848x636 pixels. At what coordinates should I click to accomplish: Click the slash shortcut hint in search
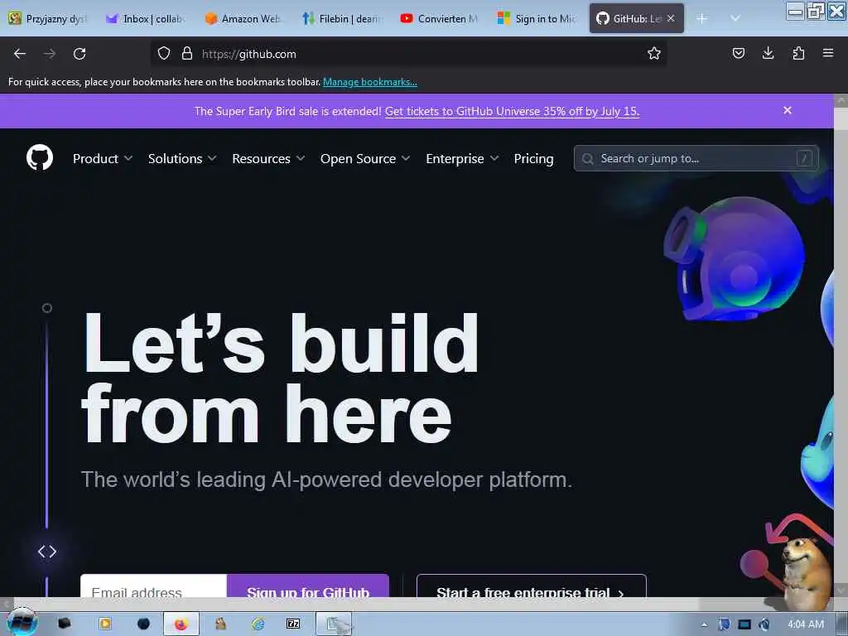[x=804, y=158]
